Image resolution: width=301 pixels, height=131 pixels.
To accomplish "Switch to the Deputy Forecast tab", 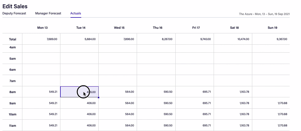I will coord(14,13).
